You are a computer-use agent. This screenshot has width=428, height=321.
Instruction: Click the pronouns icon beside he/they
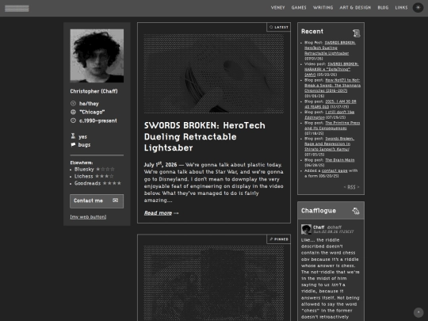[73, 104]
